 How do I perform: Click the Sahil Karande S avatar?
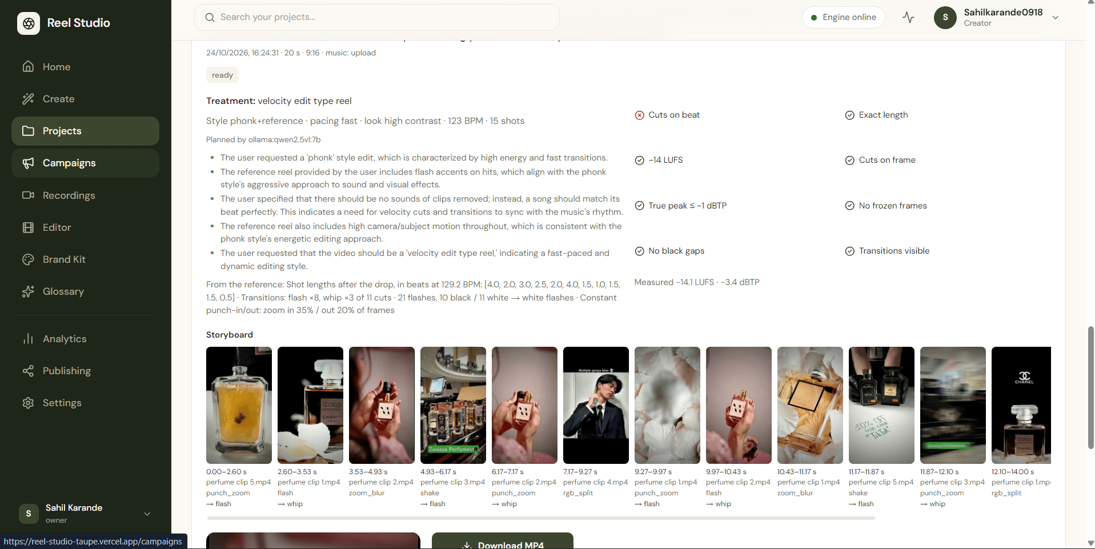[x=29, y=514]
